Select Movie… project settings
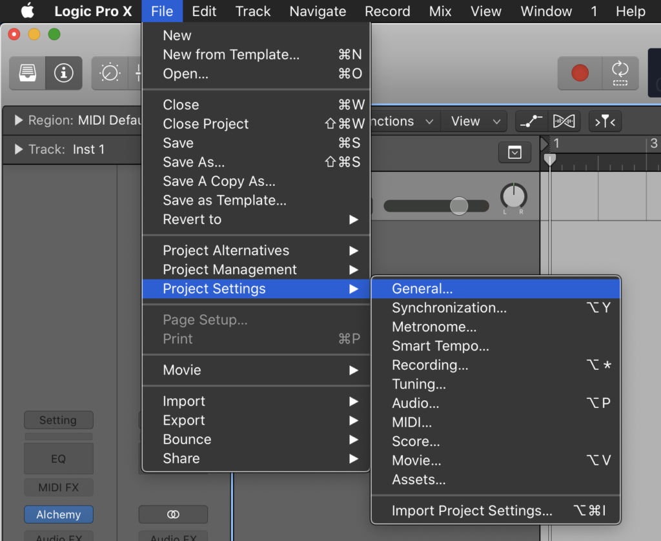 point(496,460)
